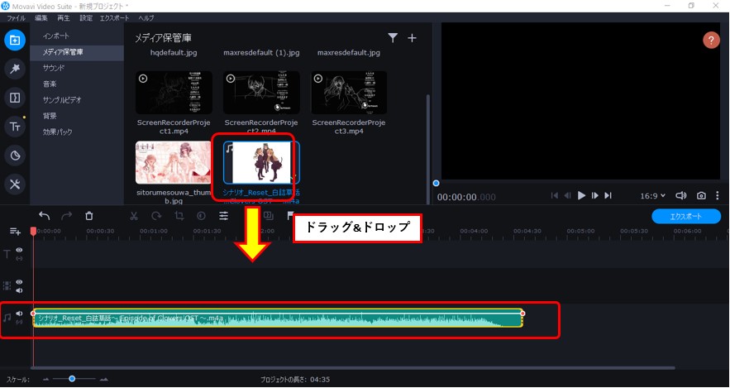Image resolution: width=730 pixels, height=388 pixels.
Task: Hide the overlay video track eye icon
Action: [x=19, y=282]
